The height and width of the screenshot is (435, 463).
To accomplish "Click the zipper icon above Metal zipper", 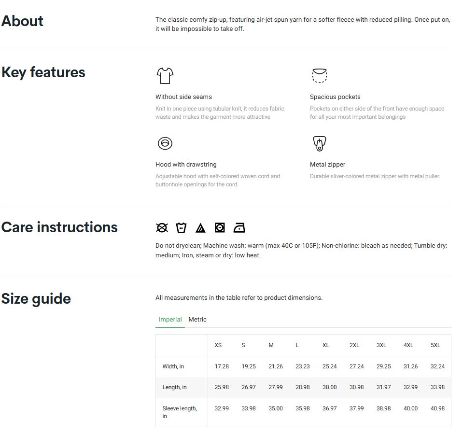I will [319, 143].
